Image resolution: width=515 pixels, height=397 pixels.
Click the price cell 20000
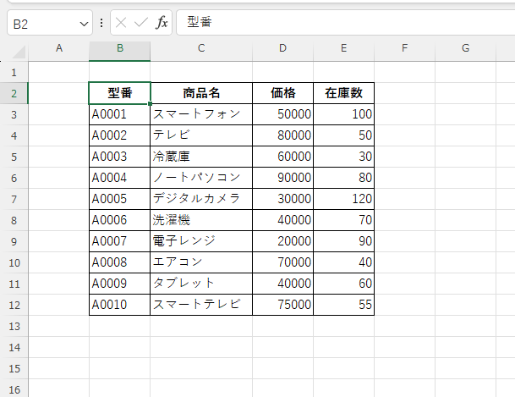coord(282,241)
